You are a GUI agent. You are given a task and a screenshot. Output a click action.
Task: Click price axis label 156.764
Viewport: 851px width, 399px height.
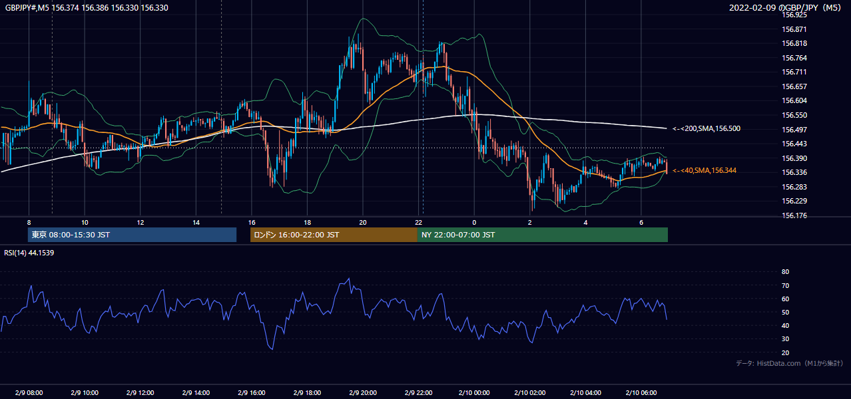794,58
